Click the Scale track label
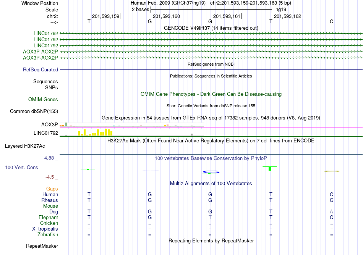 (52, 10)
